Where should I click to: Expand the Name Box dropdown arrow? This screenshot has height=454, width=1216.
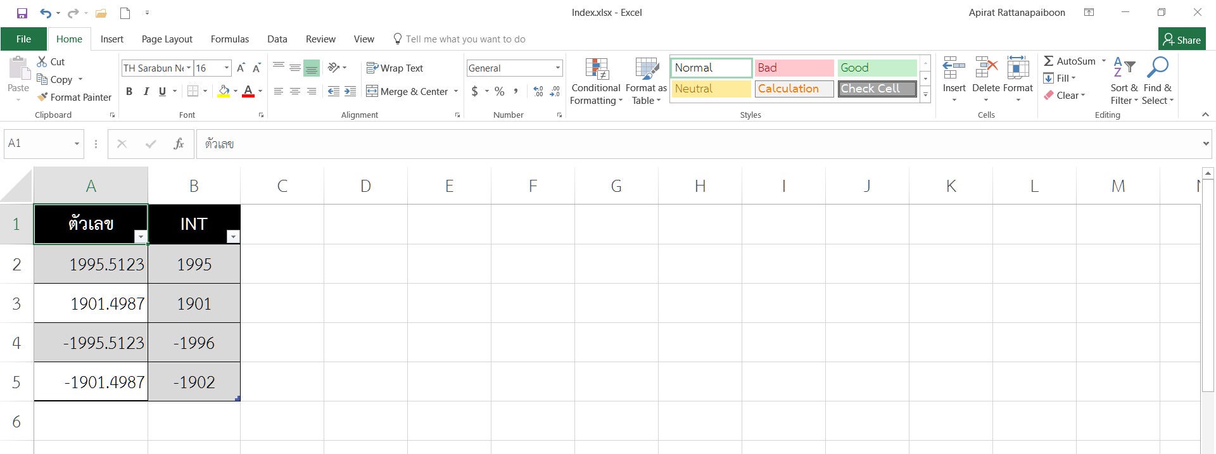pyautogui.click(x=77, y=144)
